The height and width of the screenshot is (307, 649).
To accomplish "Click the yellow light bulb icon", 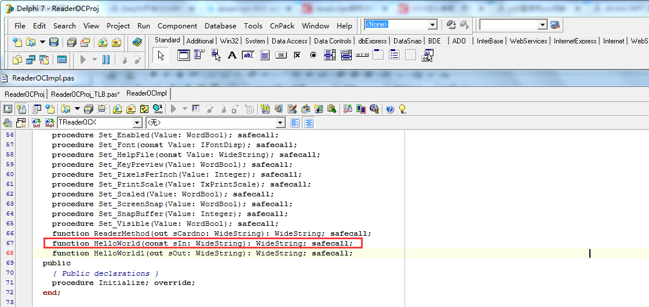I will [402, 109].
